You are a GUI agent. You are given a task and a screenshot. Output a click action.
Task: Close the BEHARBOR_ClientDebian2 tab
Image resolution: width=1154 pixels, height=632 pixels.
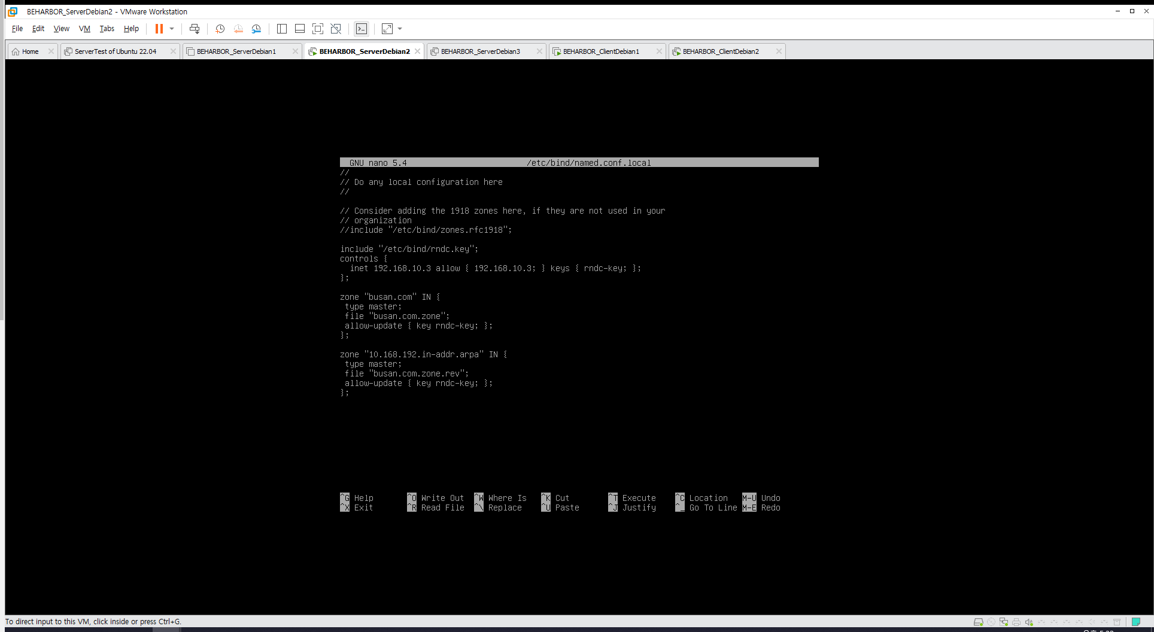coord(779,51)
